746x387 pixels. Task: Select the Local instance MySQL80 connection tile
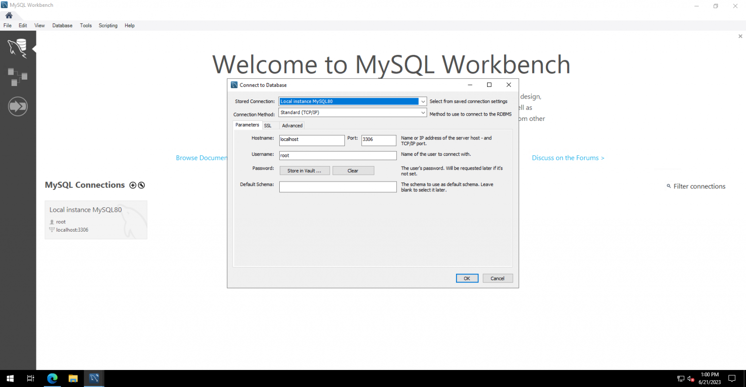pos(96,220)
